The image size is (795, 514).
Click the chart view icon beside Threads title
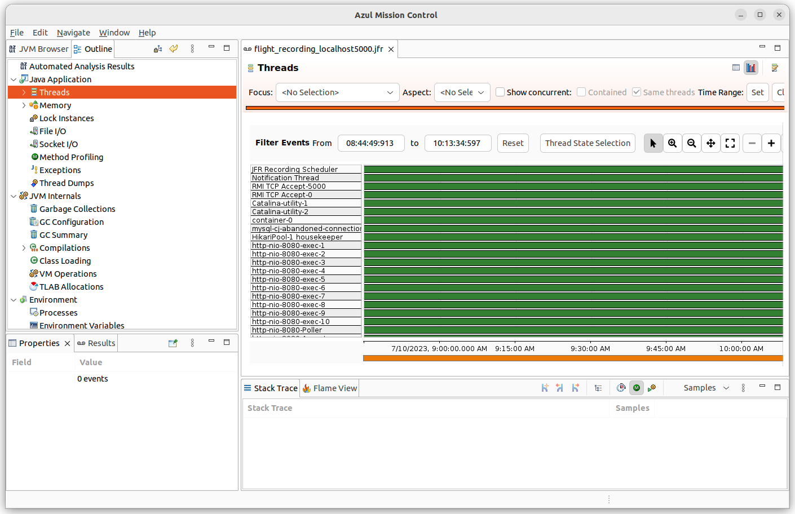pyautogui.click(x=750, y=68)
